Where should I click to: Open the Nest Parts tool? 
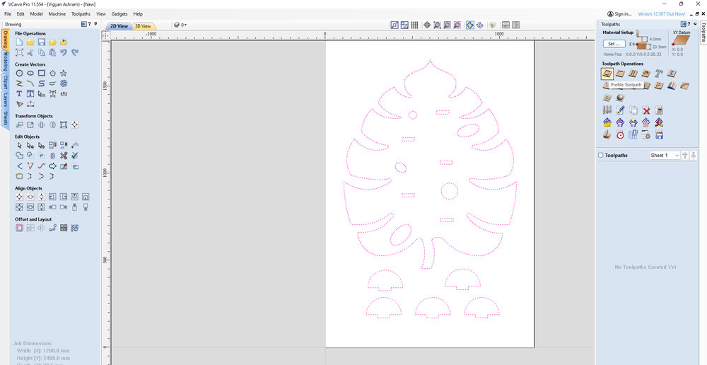point(75,228)
